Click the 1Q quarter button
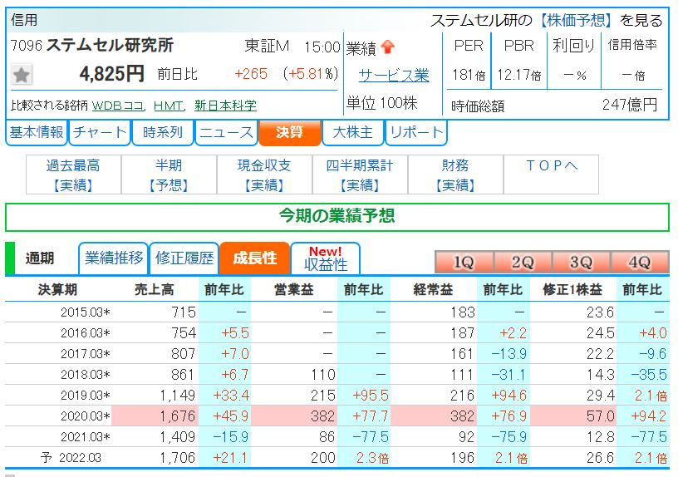This screenshot has width=678, height=477. click(464, 262)
